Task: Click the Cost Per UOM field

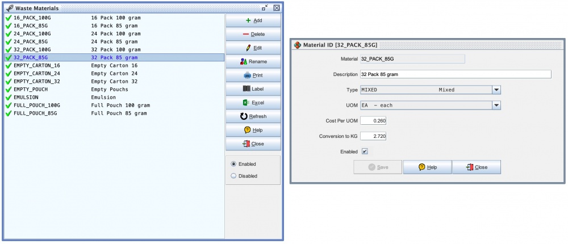Action: coord(373,121)
